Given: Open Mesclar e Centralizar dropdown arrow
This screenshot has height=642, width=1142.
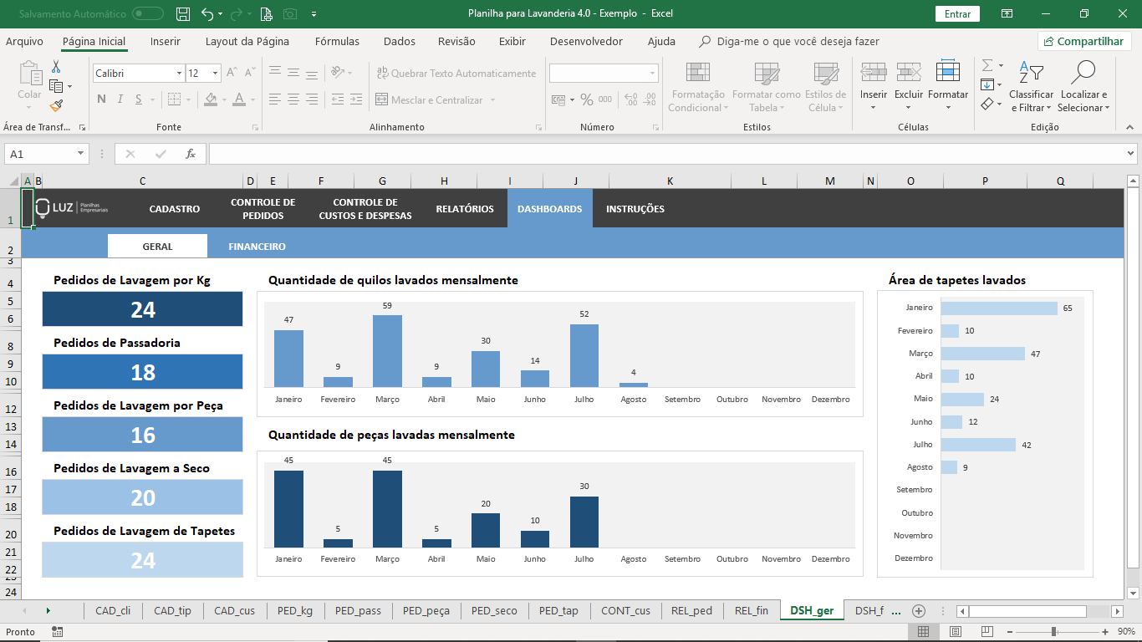Looking at the screenshot, I should pos(493,100).
